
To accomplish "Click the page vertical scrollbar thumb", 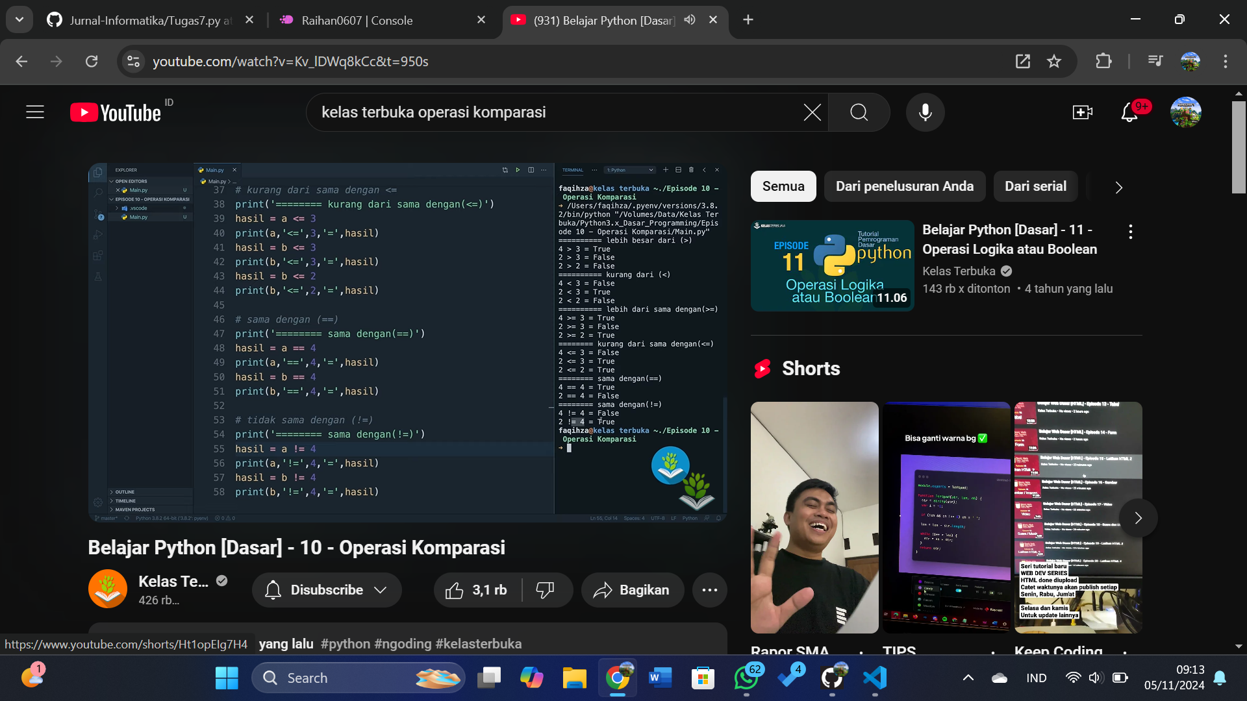I will pyautogui.click(x=1239, y=146).
